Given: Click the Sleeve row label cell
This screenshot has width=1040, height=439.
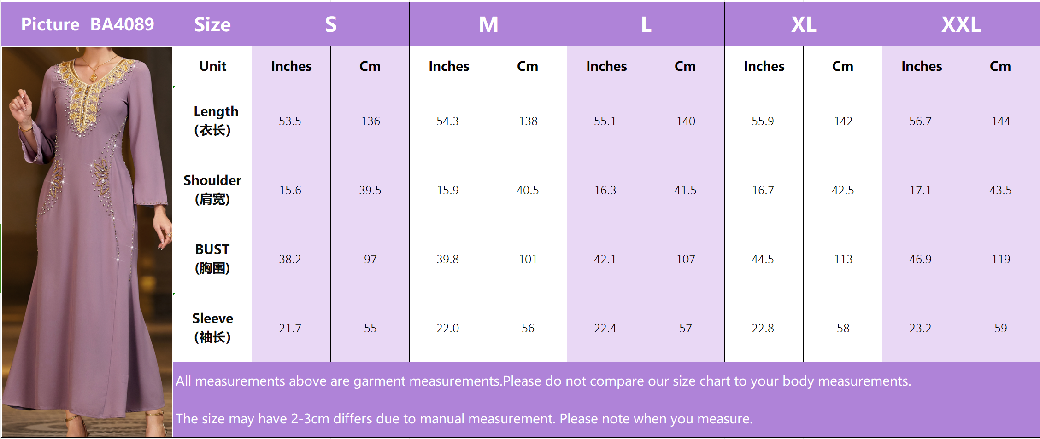Looking at the screenshot, I should coord(212,328).
